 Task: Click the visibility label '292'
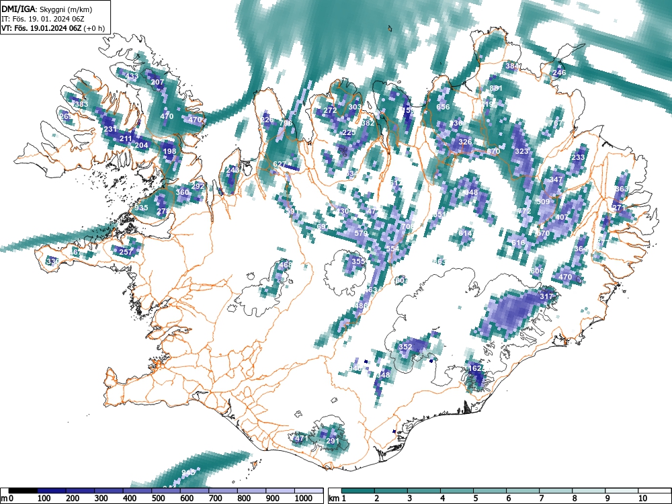(198, 186)
